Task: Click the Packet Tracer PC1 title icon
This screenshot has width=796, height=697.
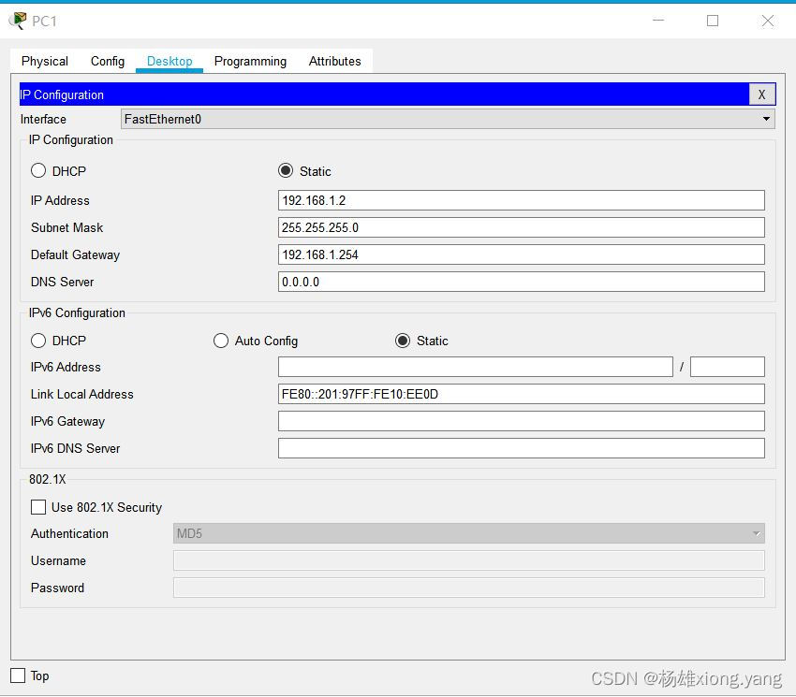Action: [17, 21]
